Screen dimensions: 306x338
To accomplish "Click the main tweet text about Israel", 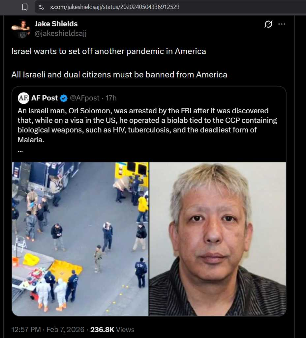I will (119, 63).
